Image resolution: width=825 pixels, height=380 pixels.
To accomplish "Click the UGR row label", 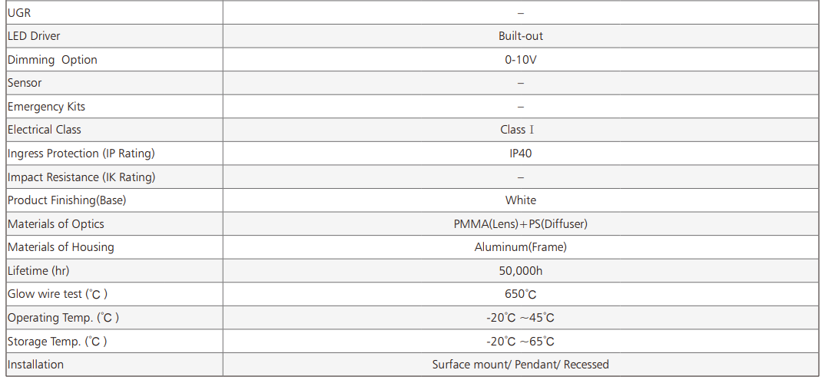I will (x=19, y=13).
